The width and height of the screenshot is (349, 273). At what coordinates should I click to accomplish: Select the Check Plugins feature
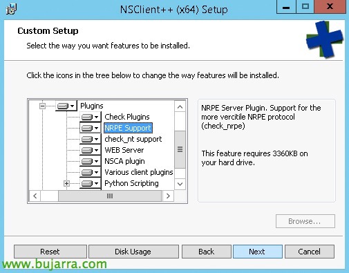coord(127,117)
